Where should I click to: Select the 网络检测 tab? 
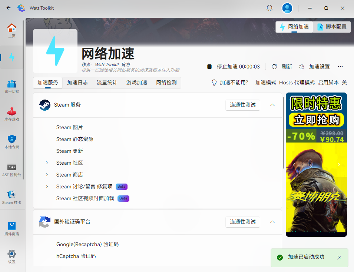tap(166, 83)
